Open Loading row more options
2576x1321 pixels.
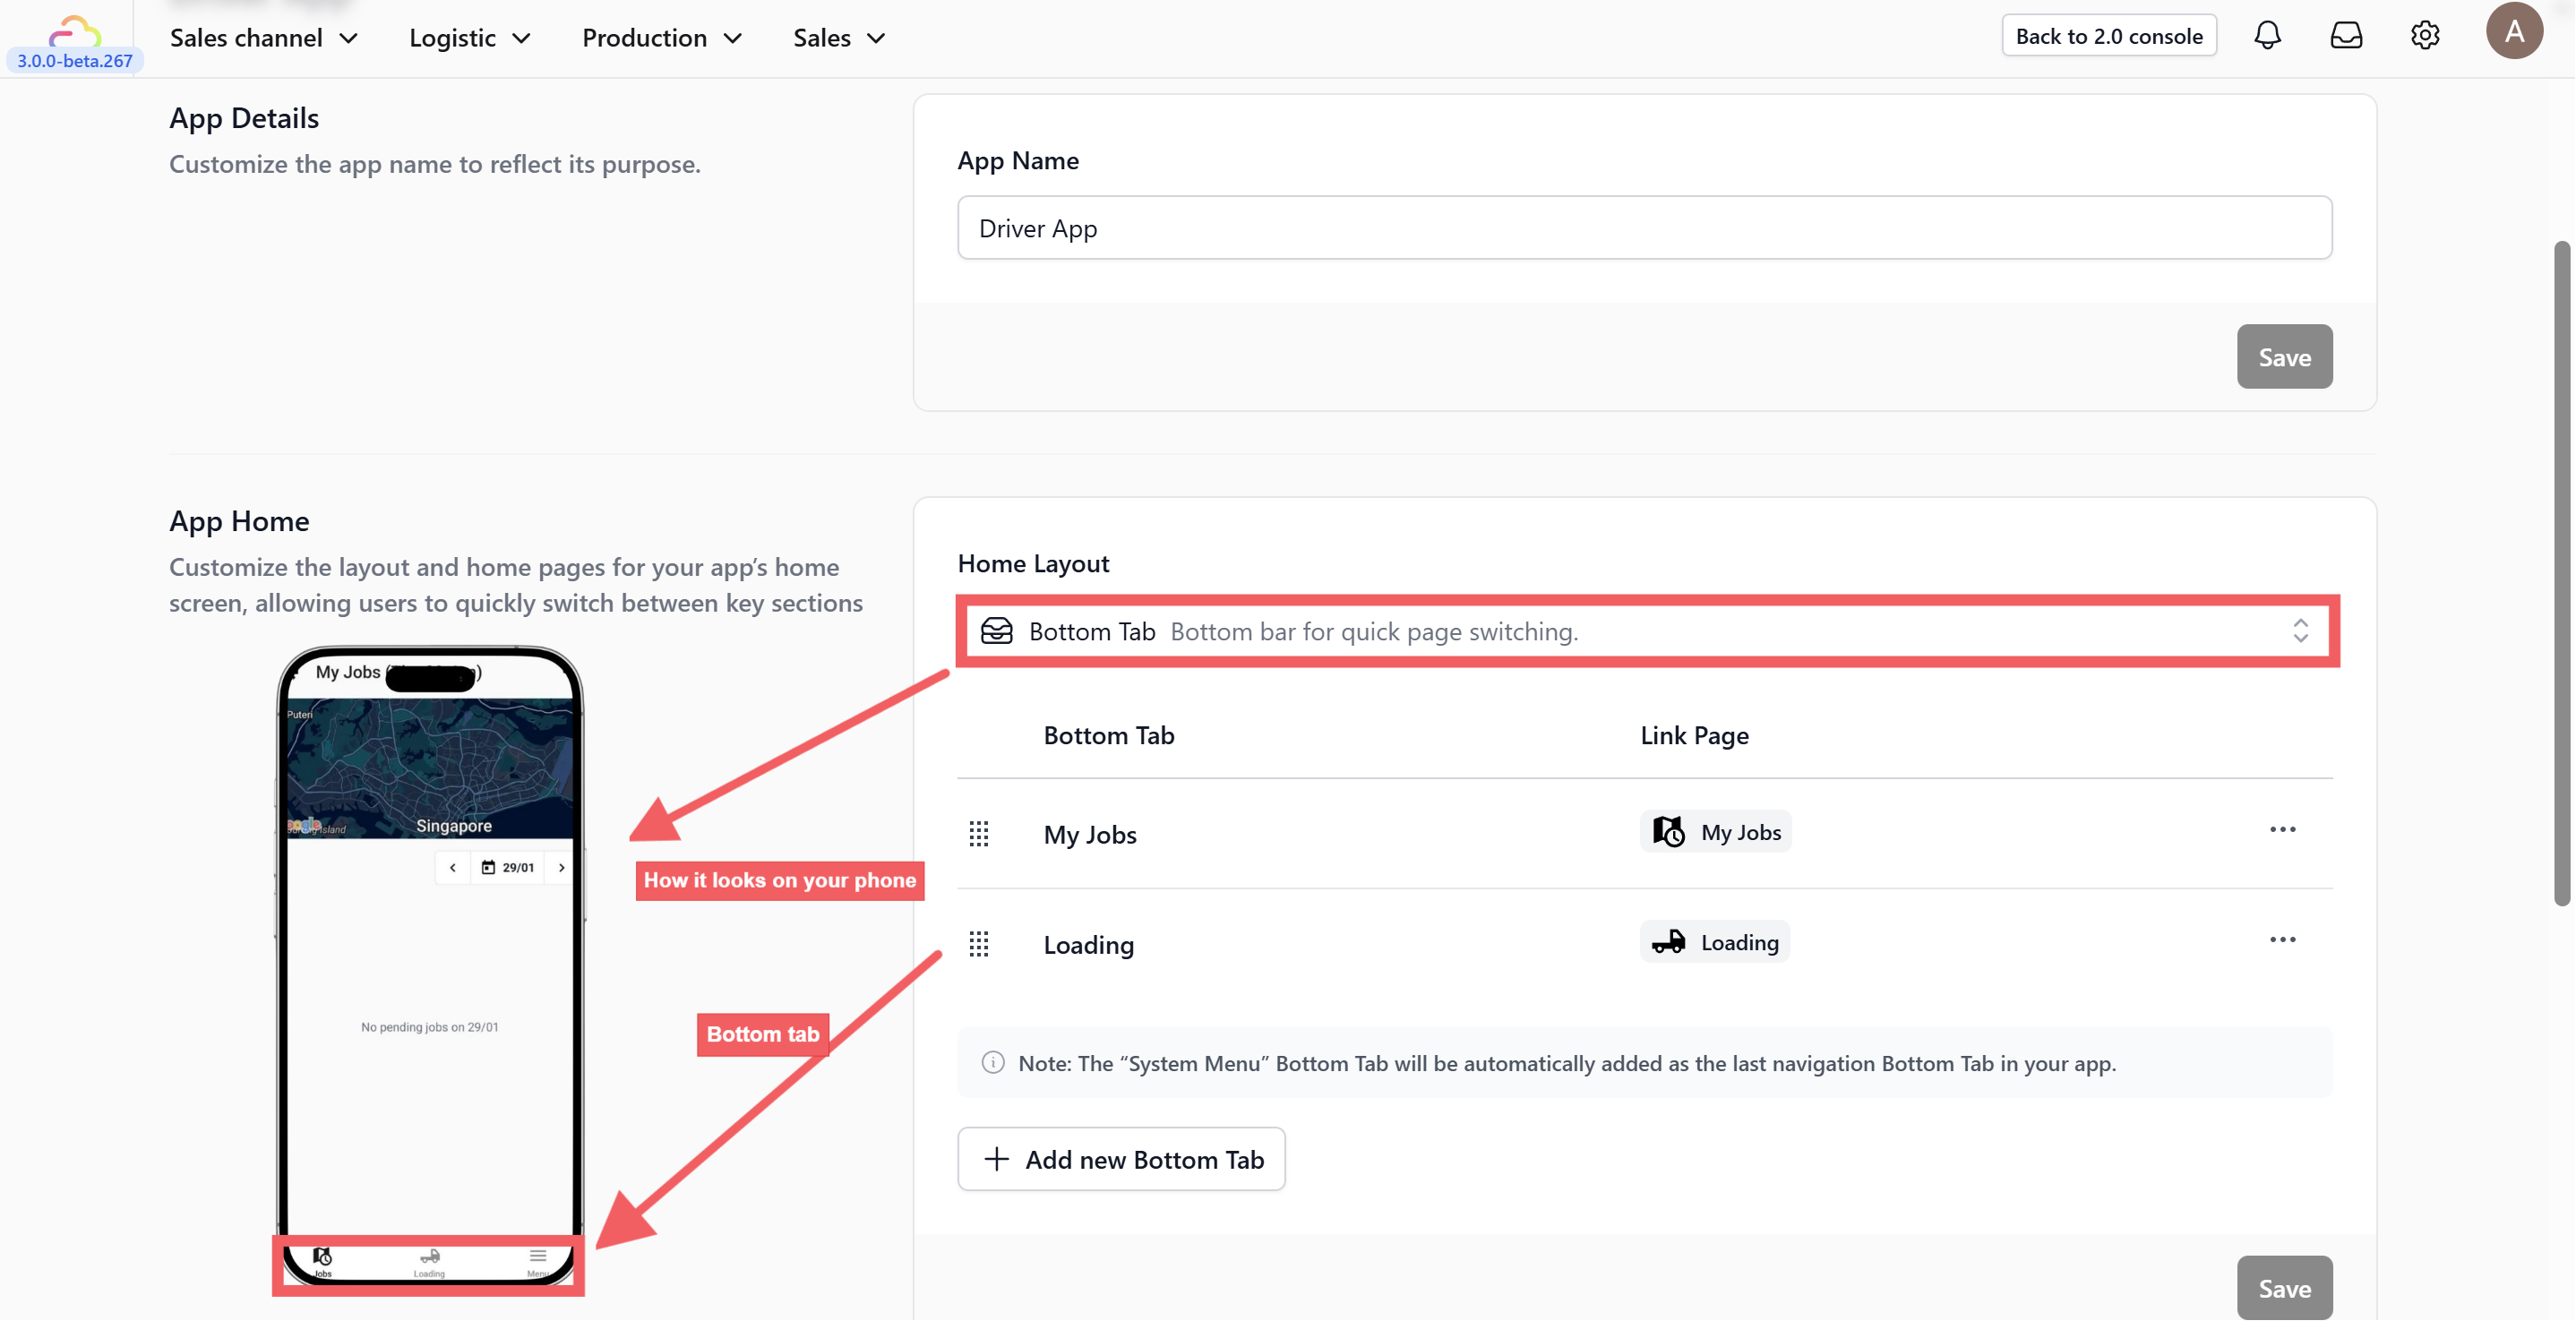[2282, 940]
